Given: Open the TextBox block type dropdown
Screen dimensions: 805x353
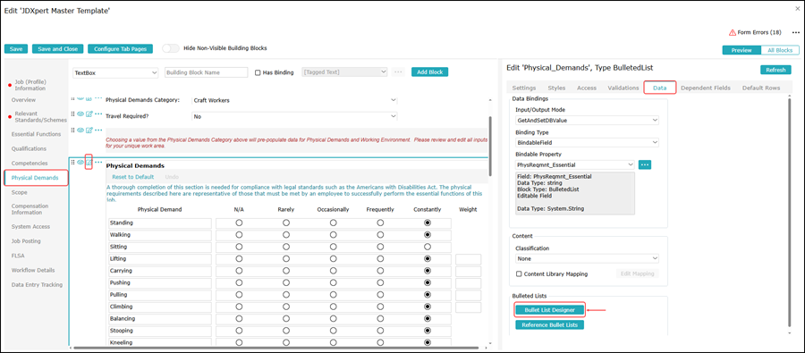Looking at the screenshot, I should pos(115,73).
